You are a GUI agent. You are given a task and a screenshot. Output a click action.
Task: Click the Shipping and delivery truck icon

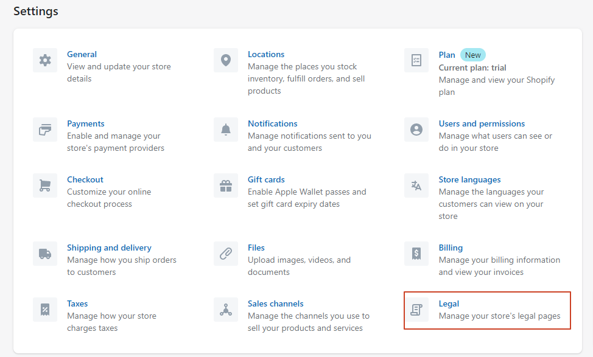45,254
